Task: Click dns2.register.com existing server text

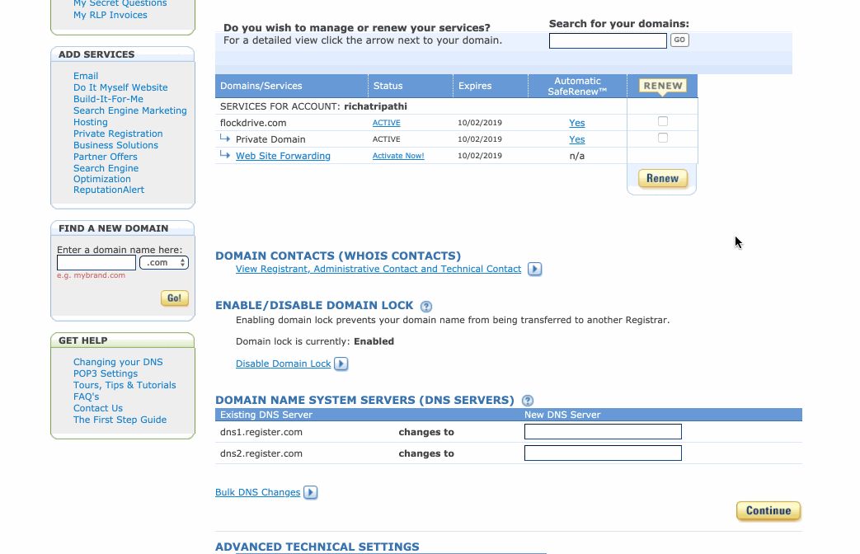Action: point(261,453)
